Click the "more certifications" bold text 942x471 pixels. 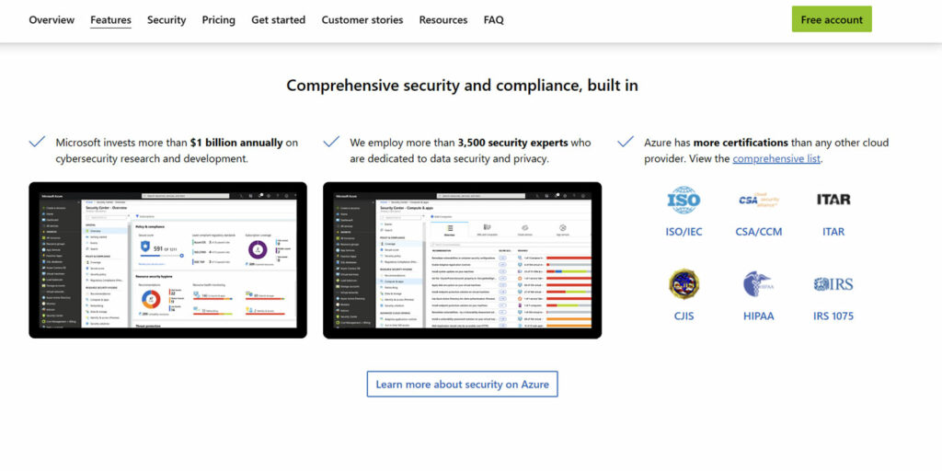(x=741, y=143)
